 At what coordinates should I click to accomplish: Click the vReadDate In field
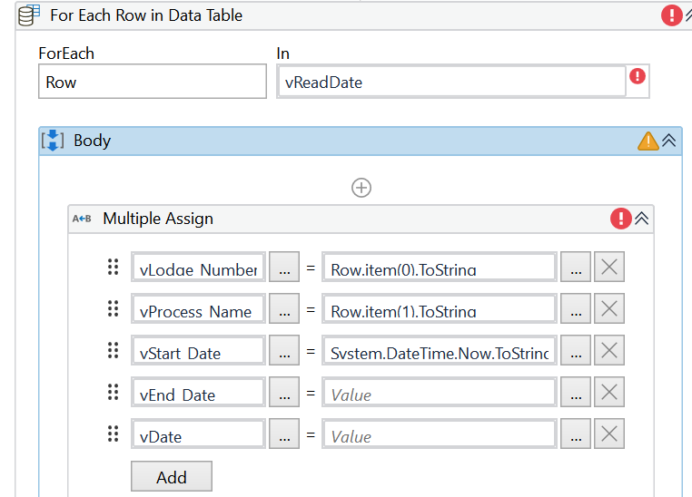451,82
